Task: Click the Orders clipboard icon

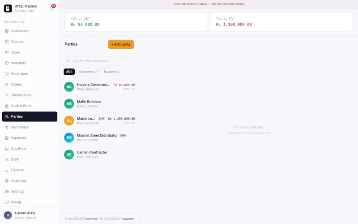Action: coord(7,84)
